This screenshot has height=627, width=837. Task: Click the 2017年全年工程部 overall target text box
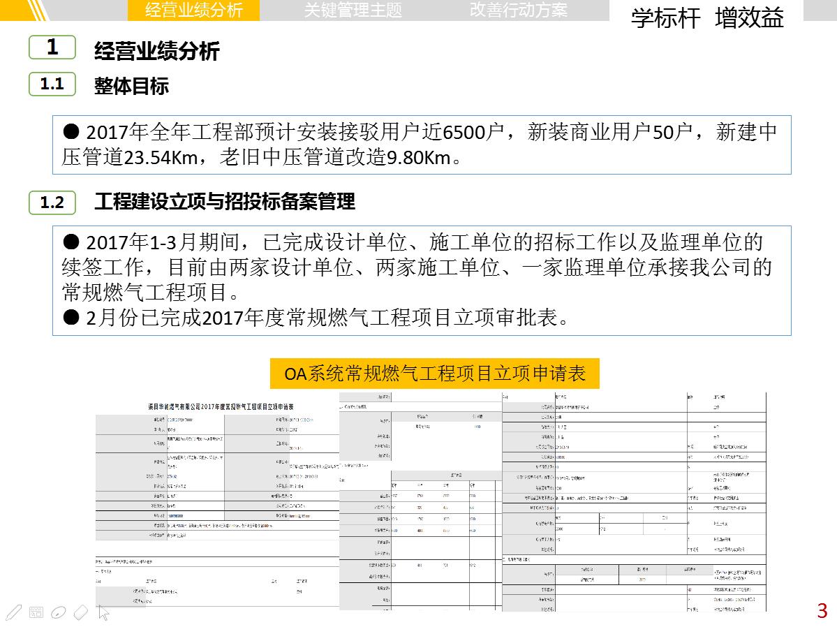tap(422, 145)
